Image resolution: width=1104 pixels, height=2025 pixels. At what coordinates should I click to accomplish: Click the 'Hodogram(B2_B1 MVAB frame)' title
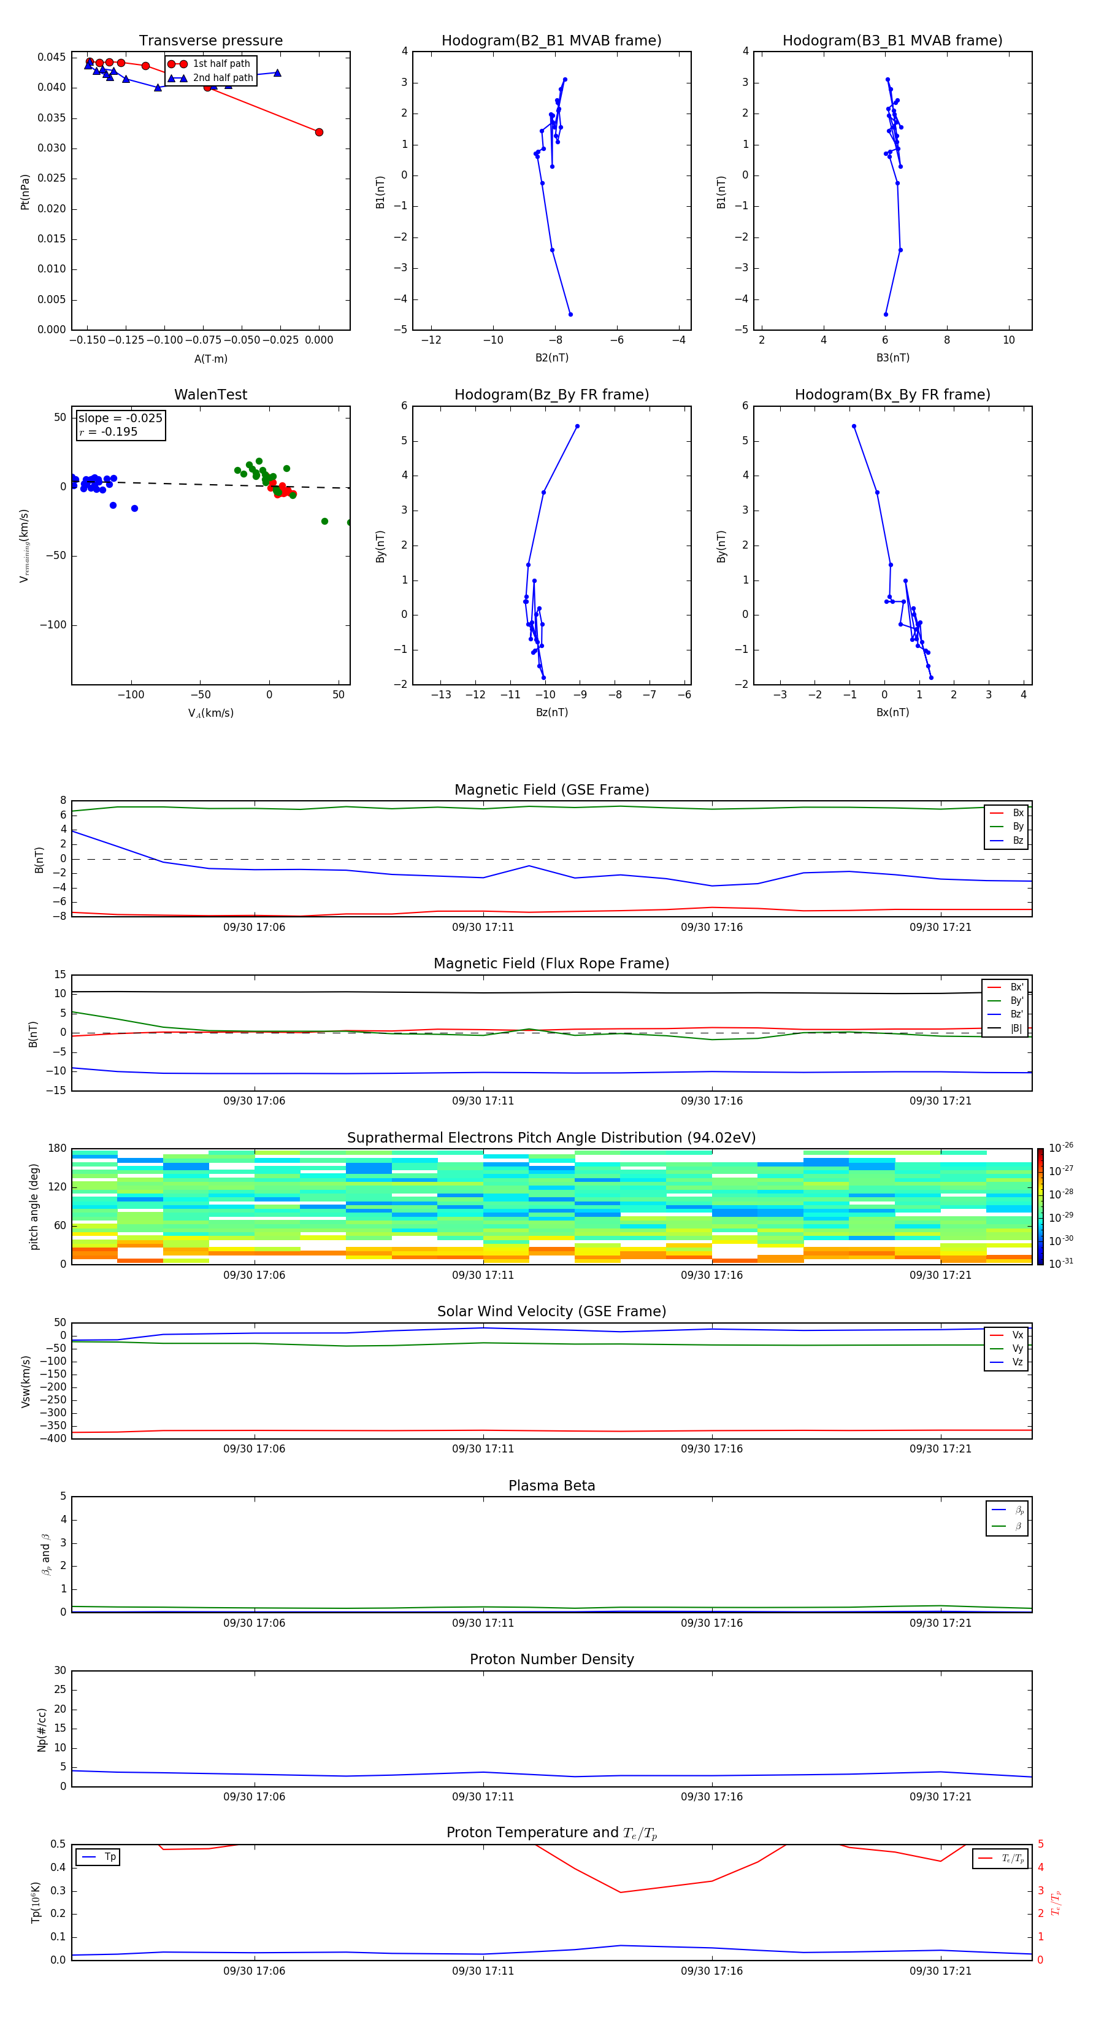(551, 40)
